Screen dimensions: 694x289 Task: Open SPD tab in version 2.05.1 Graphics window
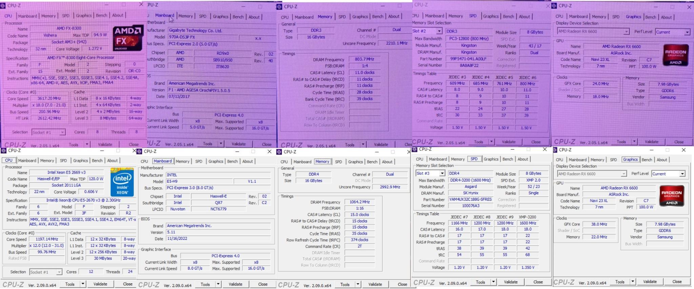(x=616, y=17)
